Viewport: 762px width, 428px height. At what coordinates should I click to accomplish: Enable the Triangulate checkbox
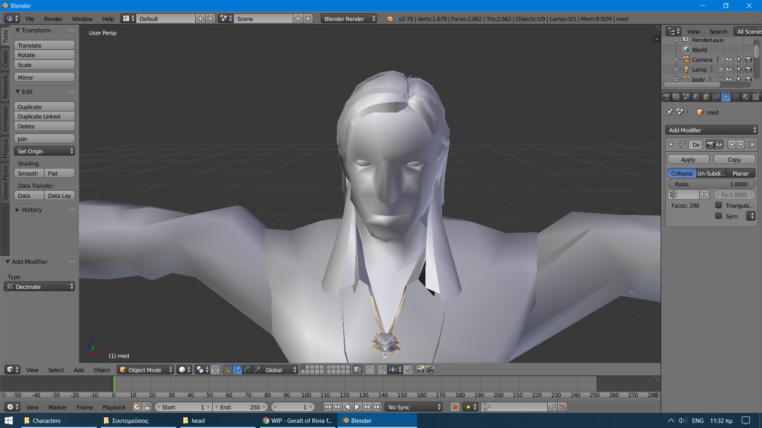click(x=718, y=205)
